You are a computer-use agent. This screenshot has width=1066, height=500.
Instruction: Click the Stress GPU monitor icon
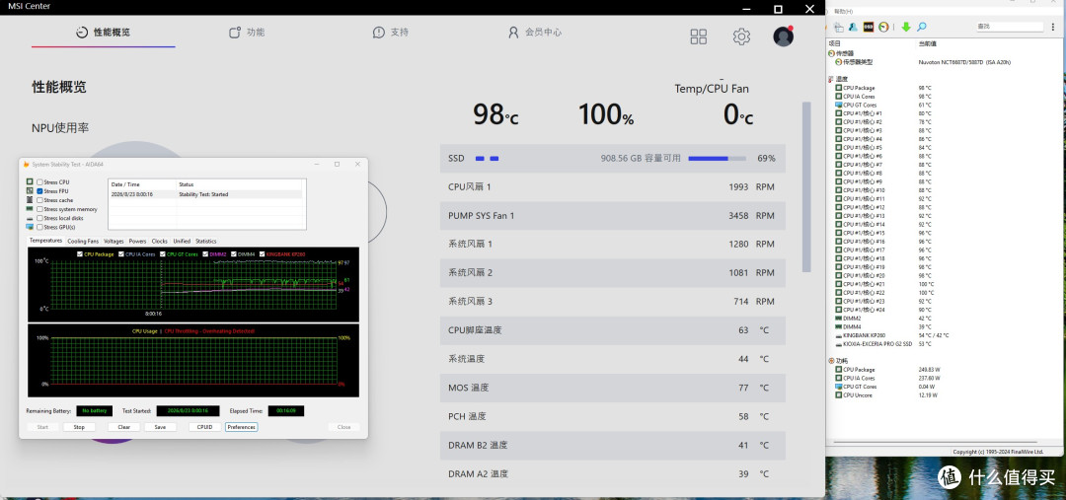30,227
